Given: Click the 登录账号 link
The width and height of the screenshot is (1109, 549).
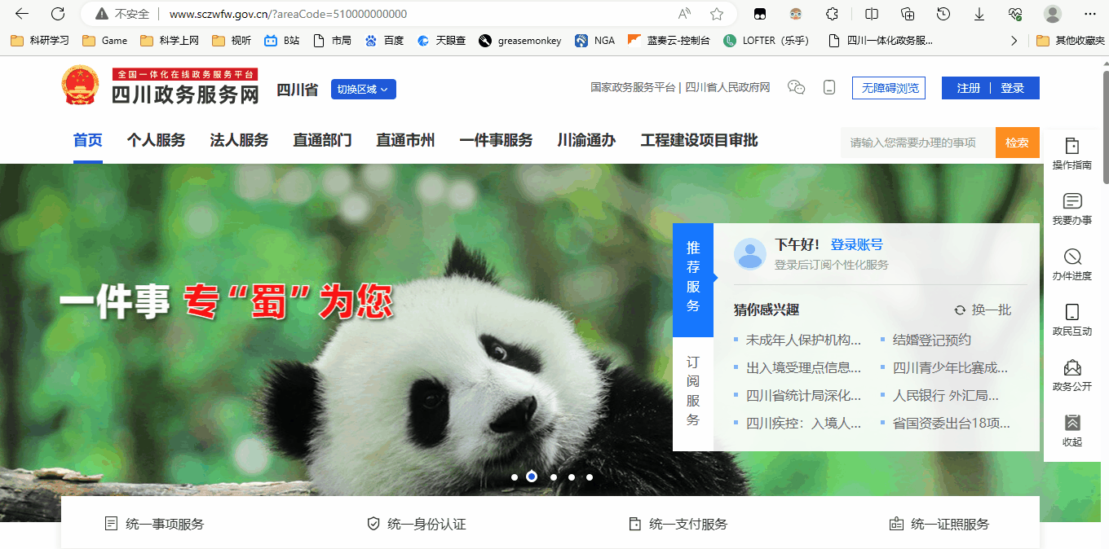Looking at the screenshot, I should click(x=857, y=244).
